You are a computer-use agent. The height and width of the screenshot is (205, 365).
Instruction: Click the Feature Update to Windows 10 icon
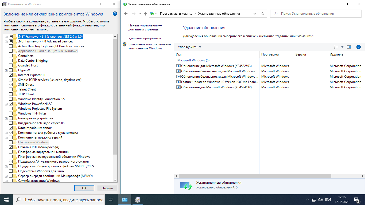[x=178, y=82]
